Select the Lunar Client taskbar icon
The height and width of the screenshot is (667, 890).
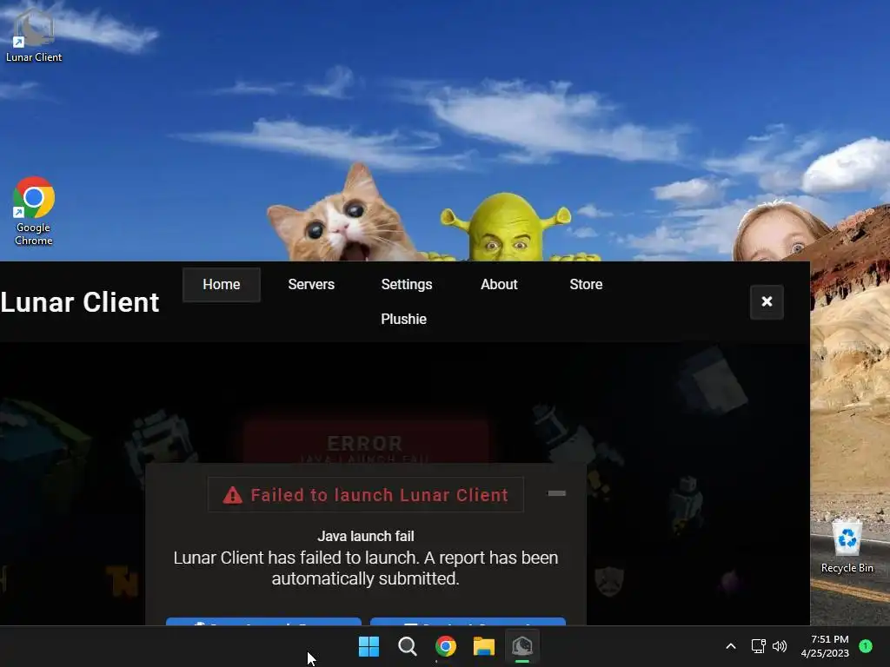[x=522, y=646]
